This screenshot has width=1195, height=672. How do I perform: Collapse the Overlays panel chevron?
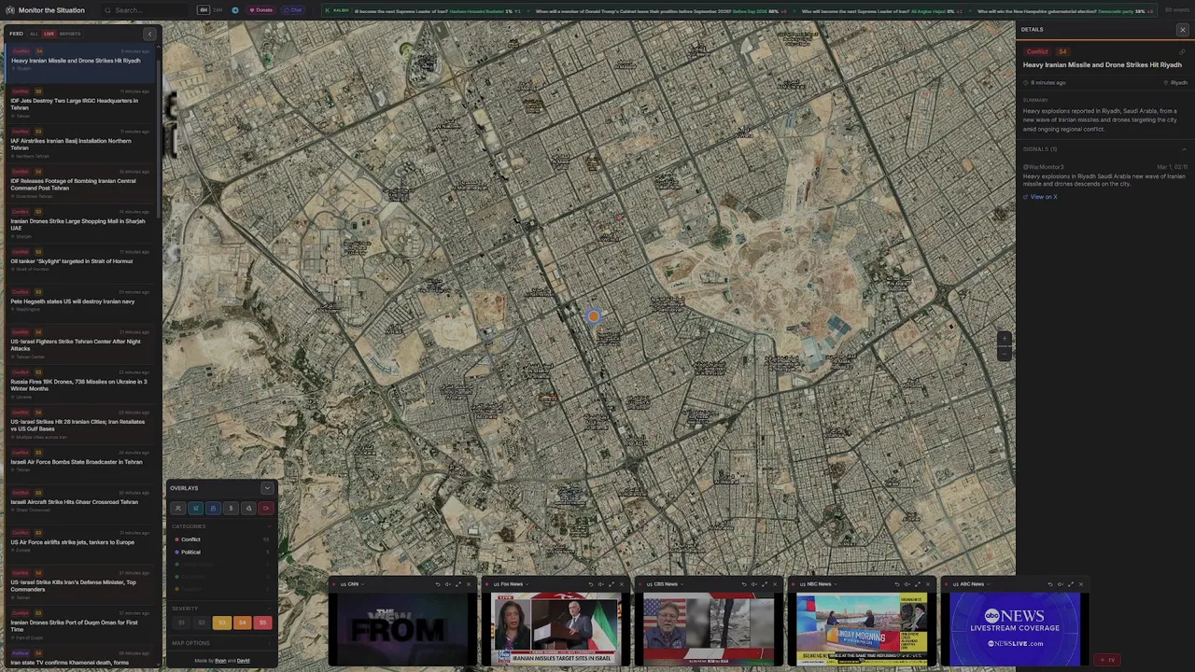click(x=267, y=488)
